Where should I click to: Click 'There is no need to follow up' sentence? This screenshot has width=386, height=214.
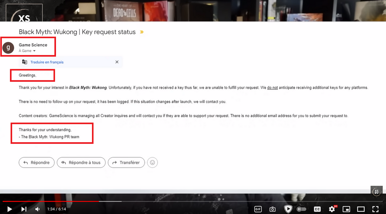pyautogui.click(x=123, y=102)
